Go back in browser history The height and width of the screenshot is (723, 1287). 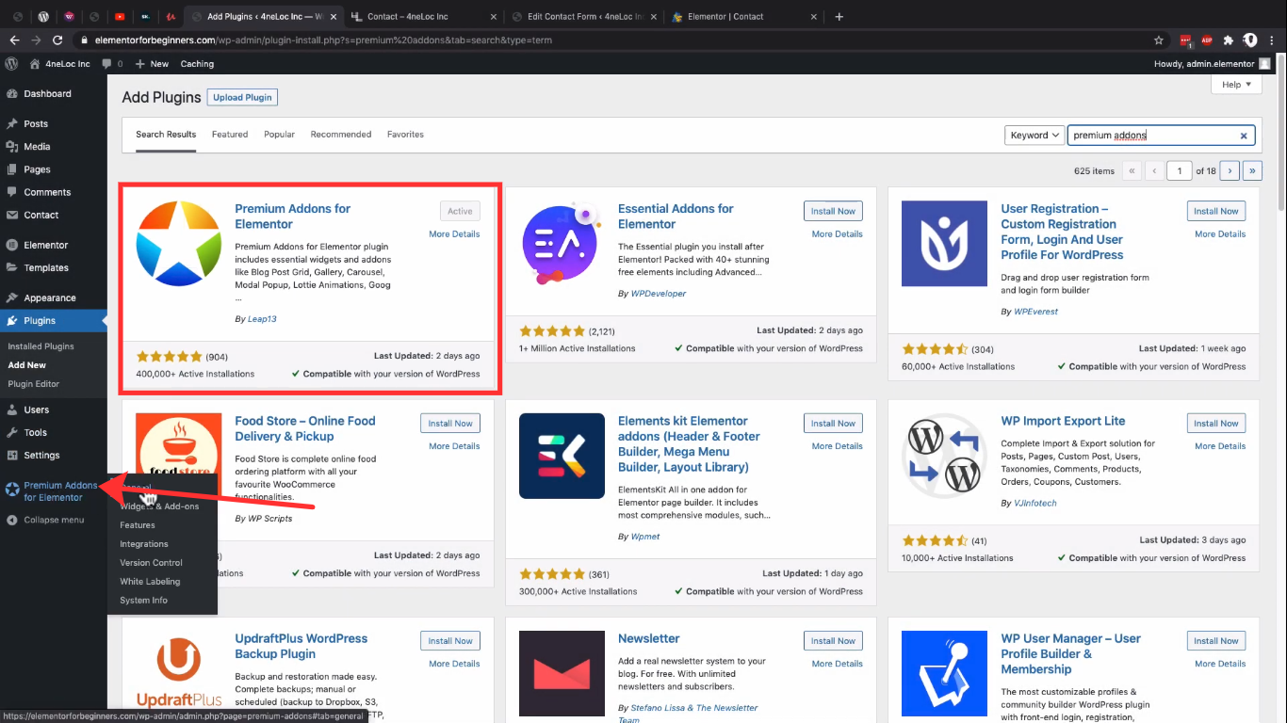tap(14, 40)
